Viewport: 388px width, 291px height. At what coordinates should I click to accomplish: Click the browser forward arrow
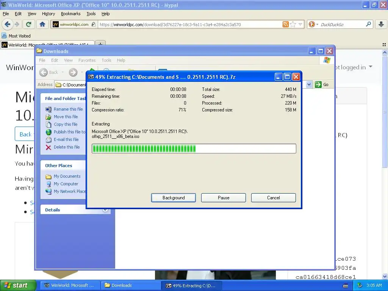(x=17, y=24)
